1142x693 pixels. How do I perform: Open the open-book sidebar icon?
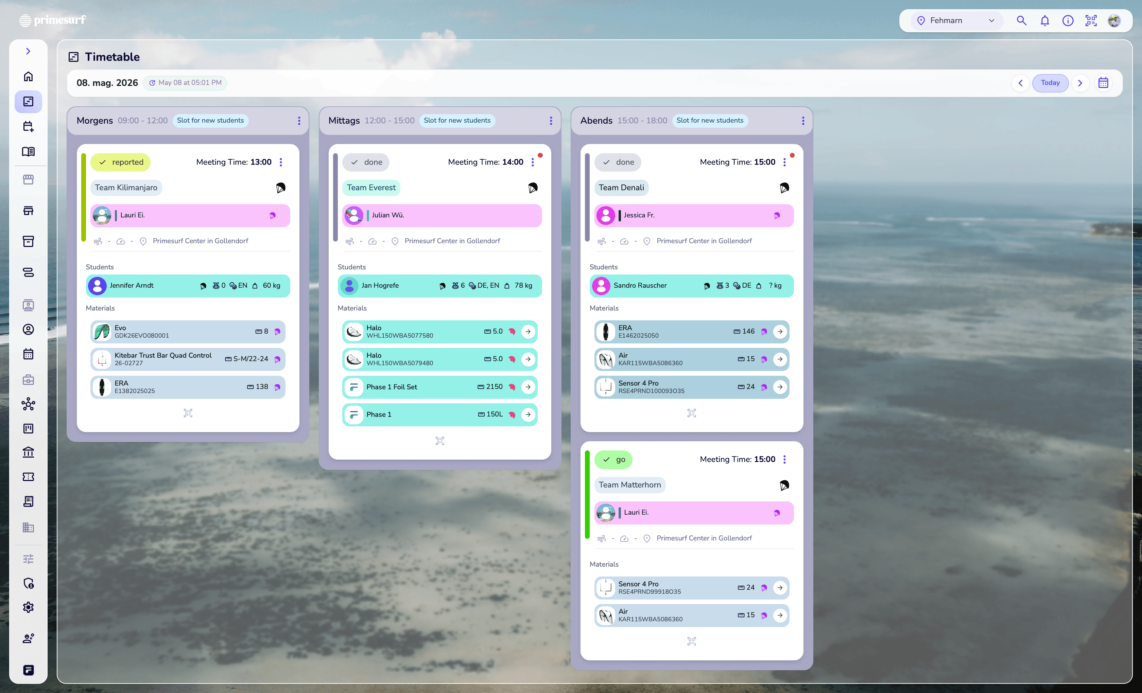point(28,152)
